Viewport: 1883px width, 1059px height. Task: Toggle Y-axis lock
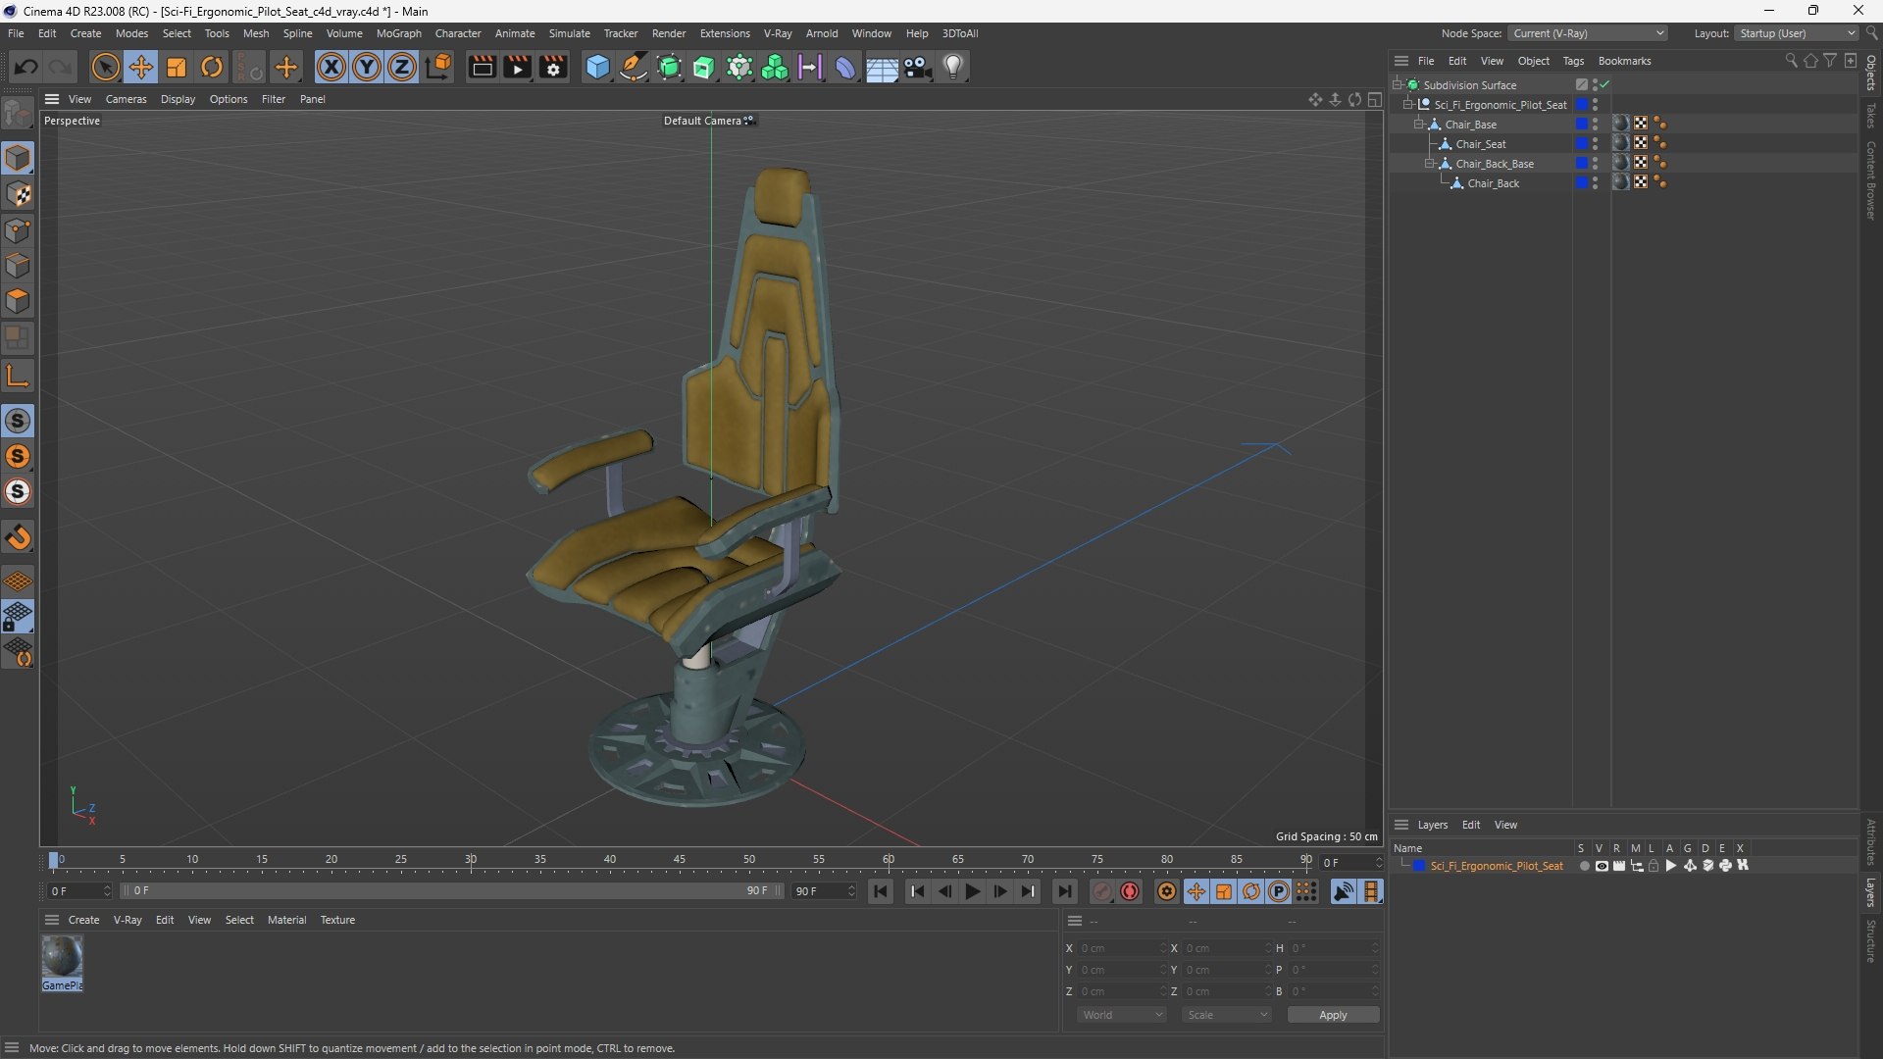coord(367,67)
